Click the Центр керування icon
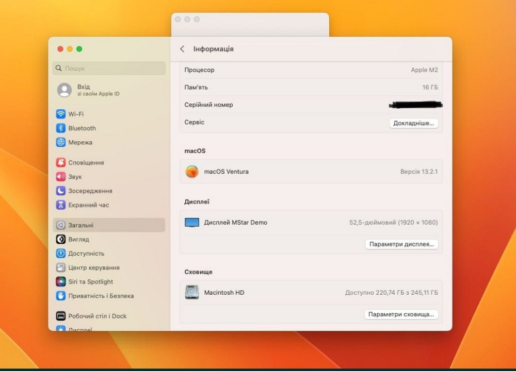The height and width of the screenshot is (371, 516). click(61, 268)
